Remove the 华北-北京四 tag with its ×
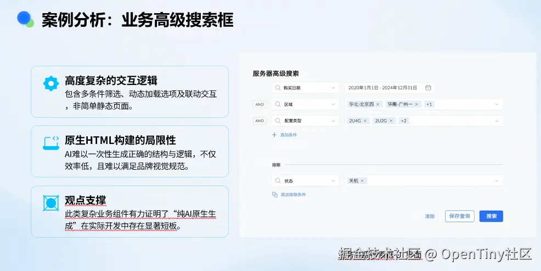The height and width of the screenshot is (271, 541). pos(377,105)
